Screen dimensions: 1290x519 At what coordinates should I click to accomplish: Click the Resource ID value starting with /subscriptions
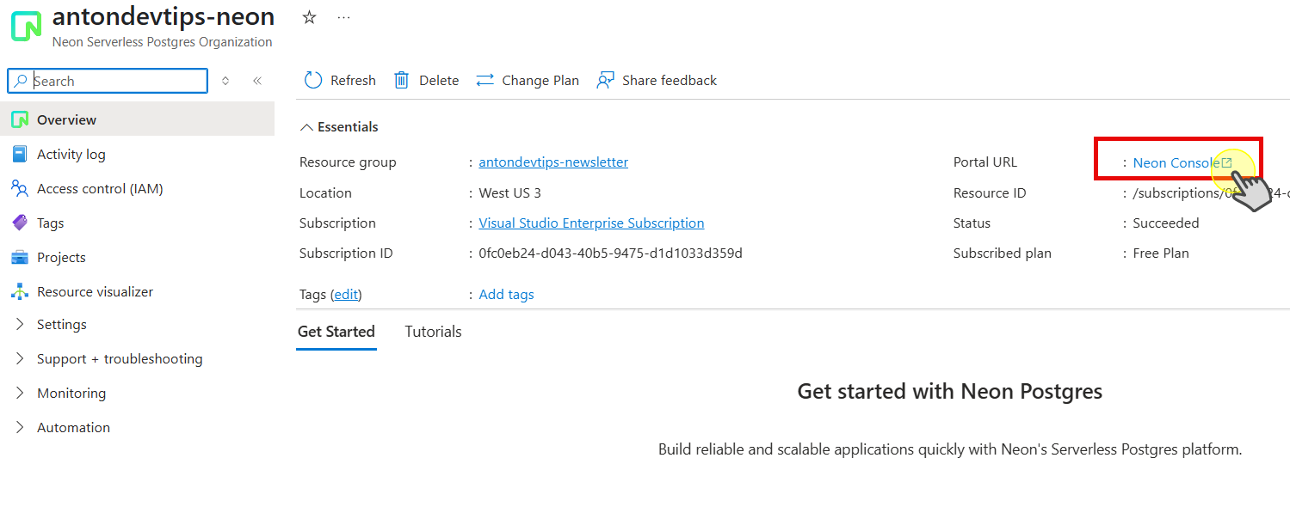click(1211, 193)
